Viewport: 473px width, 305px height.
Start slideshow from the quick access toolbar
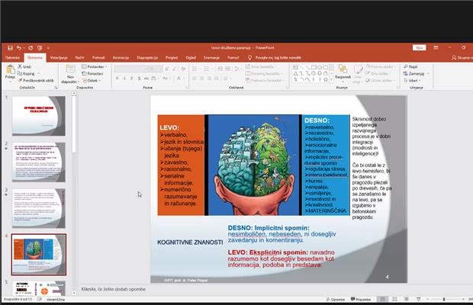click(x=40, y=48)
